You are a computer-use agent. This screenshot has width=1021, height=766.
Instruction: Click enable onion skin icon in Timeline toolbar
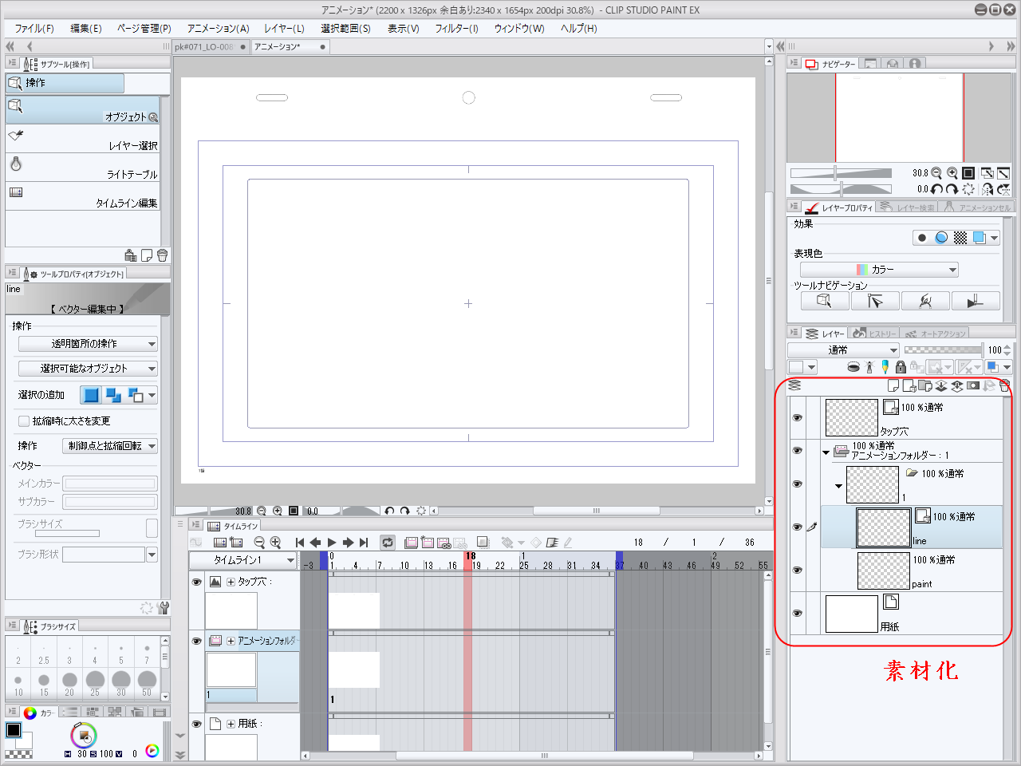click(483, 543)
